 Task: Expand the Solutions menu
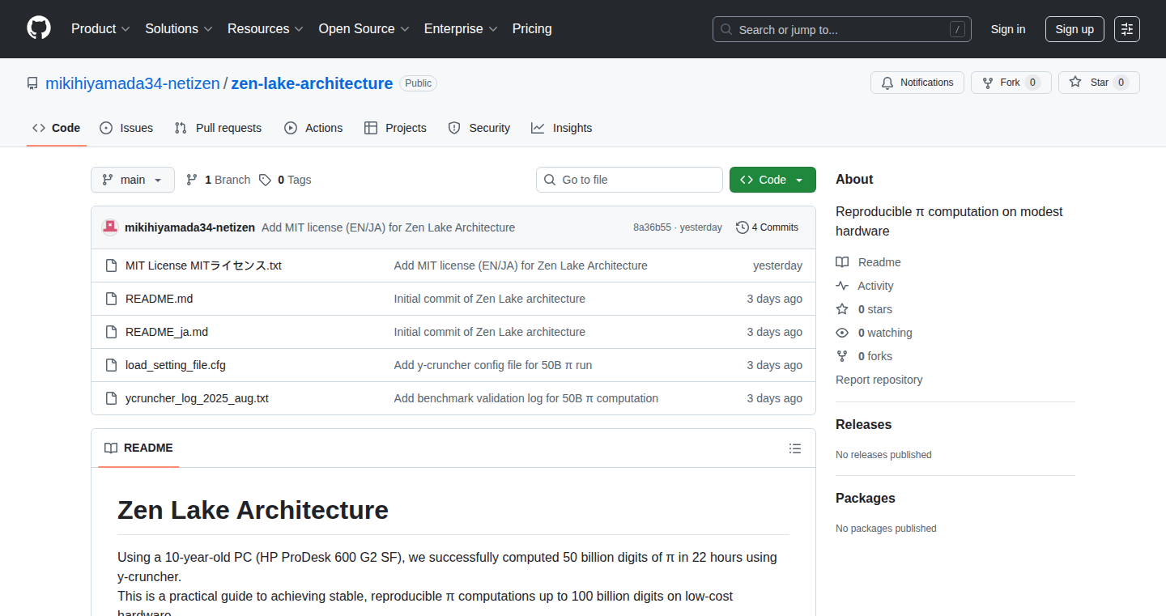[179, 29]
